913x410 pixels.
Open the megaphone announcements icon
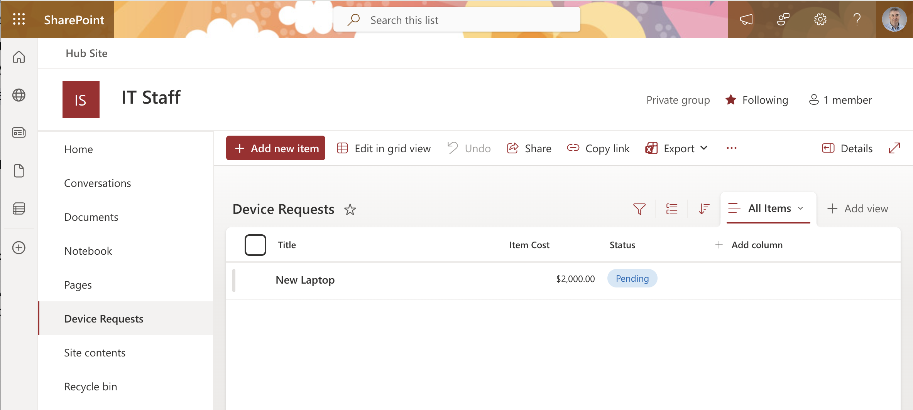(x=746, y=19)
